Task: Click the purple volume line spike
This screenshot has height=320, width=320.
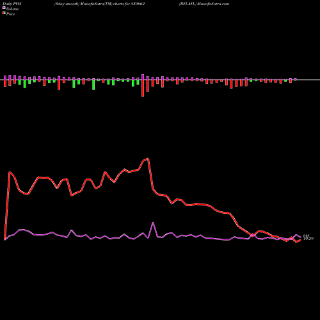Action: click(x=153, y=223)
